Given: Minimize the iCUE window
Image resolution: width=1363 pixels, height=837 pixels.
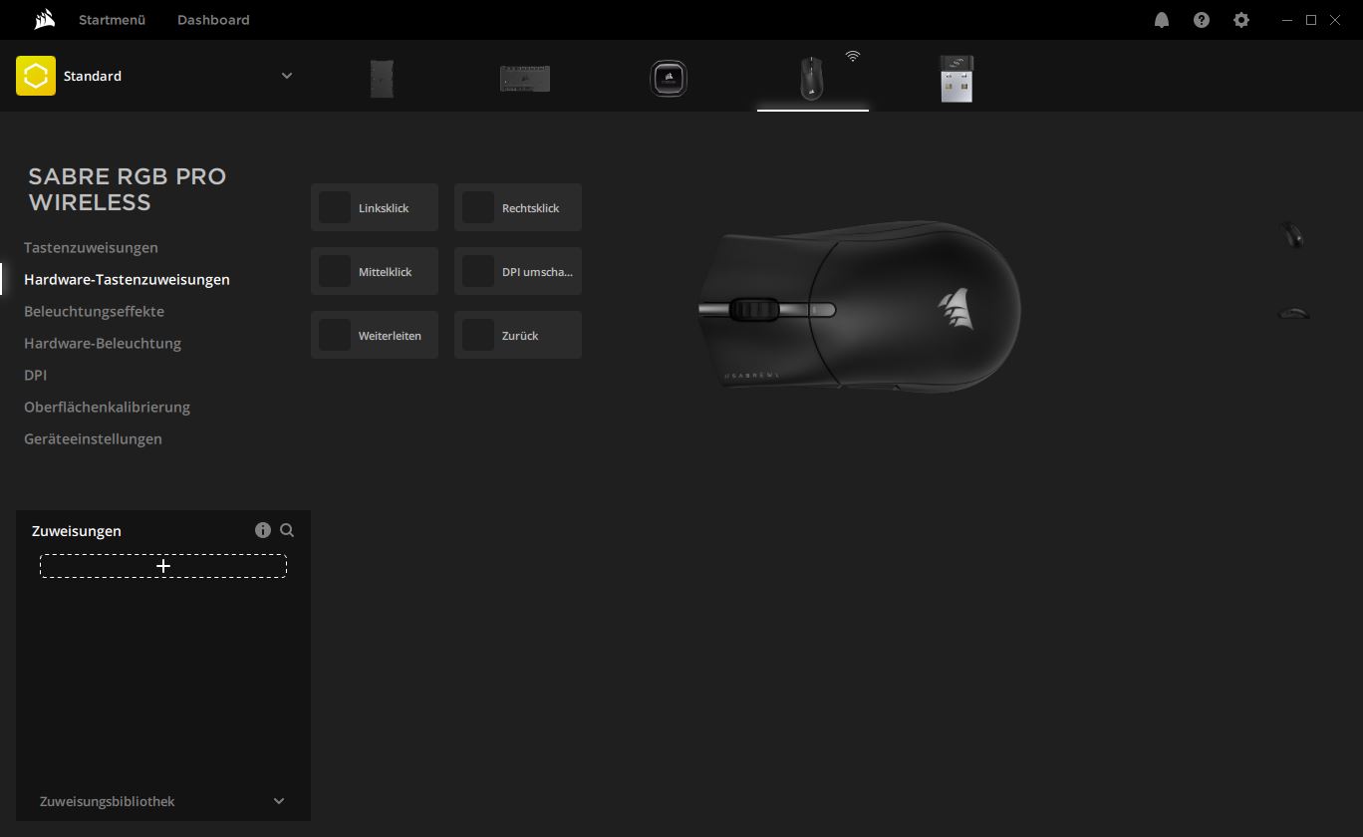Looking at the screenshot, I should coord(1288,20).
